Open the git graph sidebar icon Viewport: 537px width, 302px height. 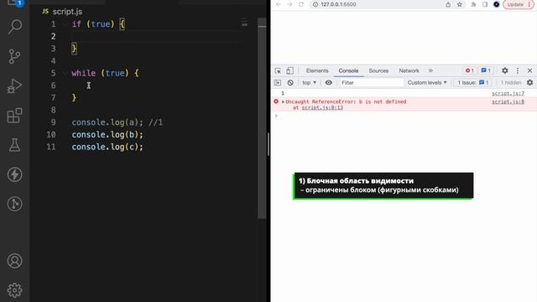pos(15,204)
